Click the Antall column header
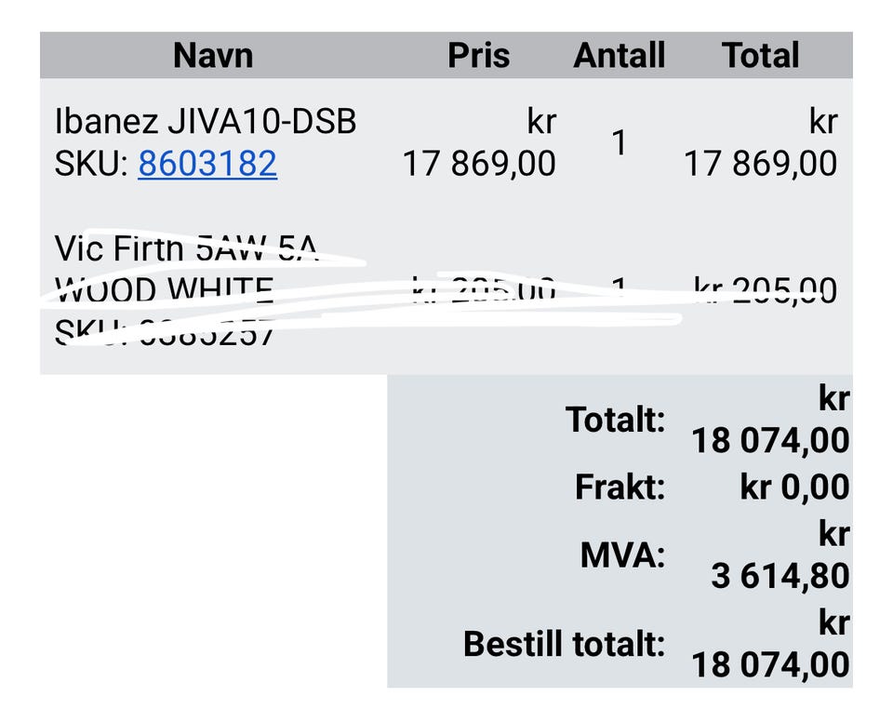 (620, 55)
